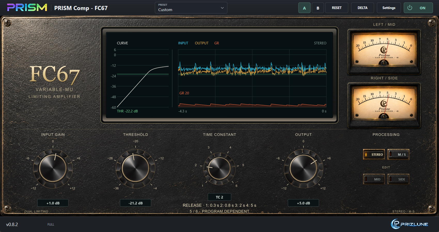Image resolution: width=439 pixels, height=232 pixels.
Task: Click the -21.2 dB threshold value field
Action: point(136,203)
